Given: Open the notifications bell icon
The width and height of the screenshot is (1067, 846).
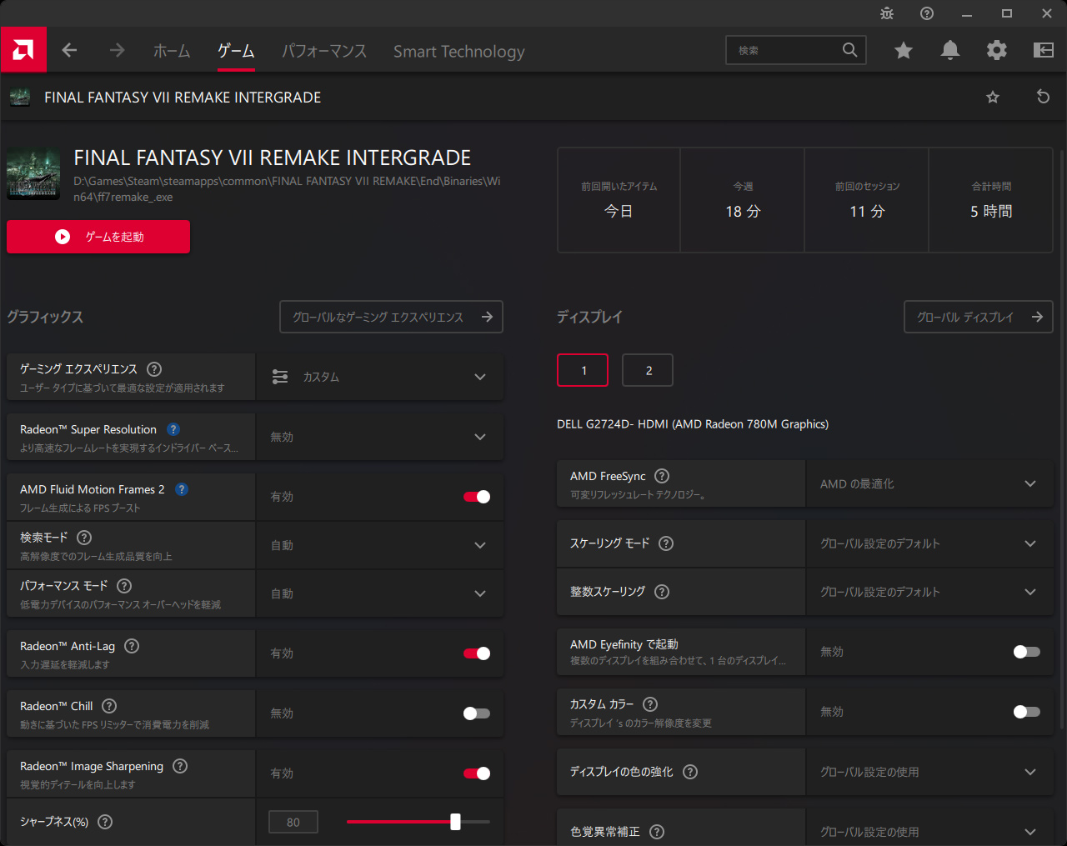Looking at the screenshot, I should [x=949, y=50].
